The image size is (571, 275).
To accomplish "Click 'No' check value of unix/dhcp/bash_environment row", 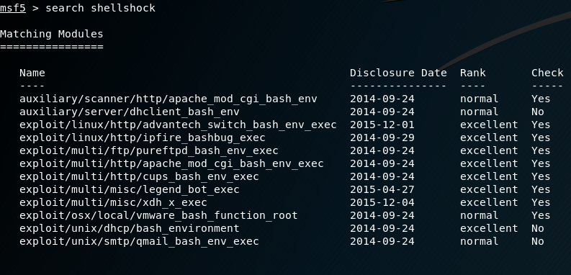I will (537, 228).
